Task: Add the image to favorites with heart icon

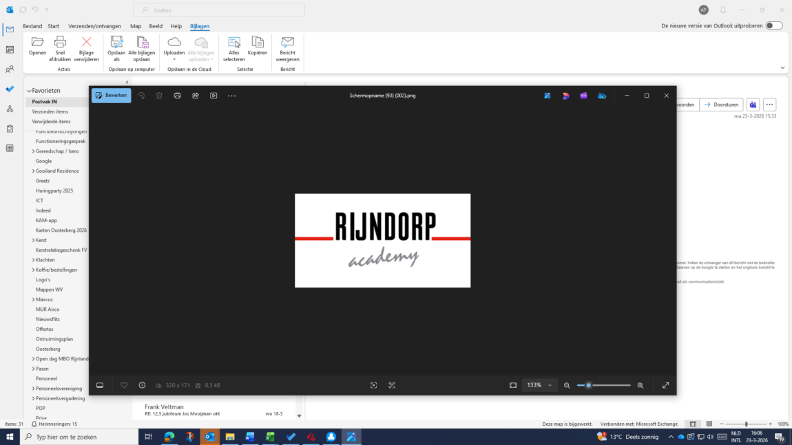Action: [x=124, y=385]
